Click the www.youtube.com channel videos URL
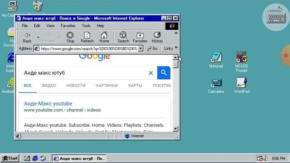The image size is (290, 163). click(x=62, y=110)
